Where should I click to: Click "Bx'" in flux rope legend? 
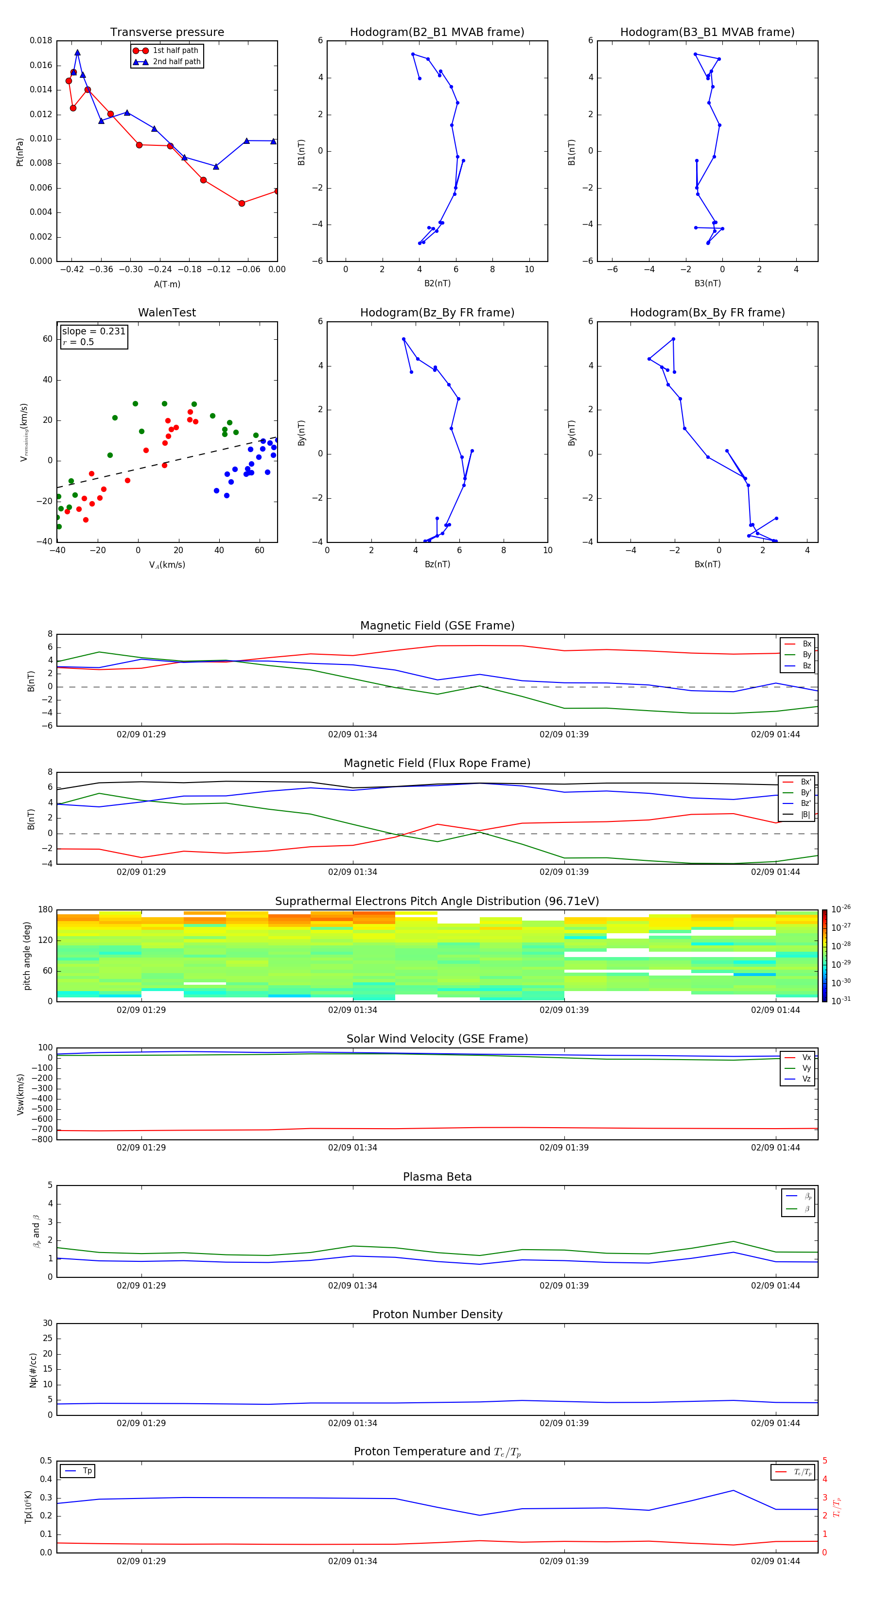(x=806, y=782)
